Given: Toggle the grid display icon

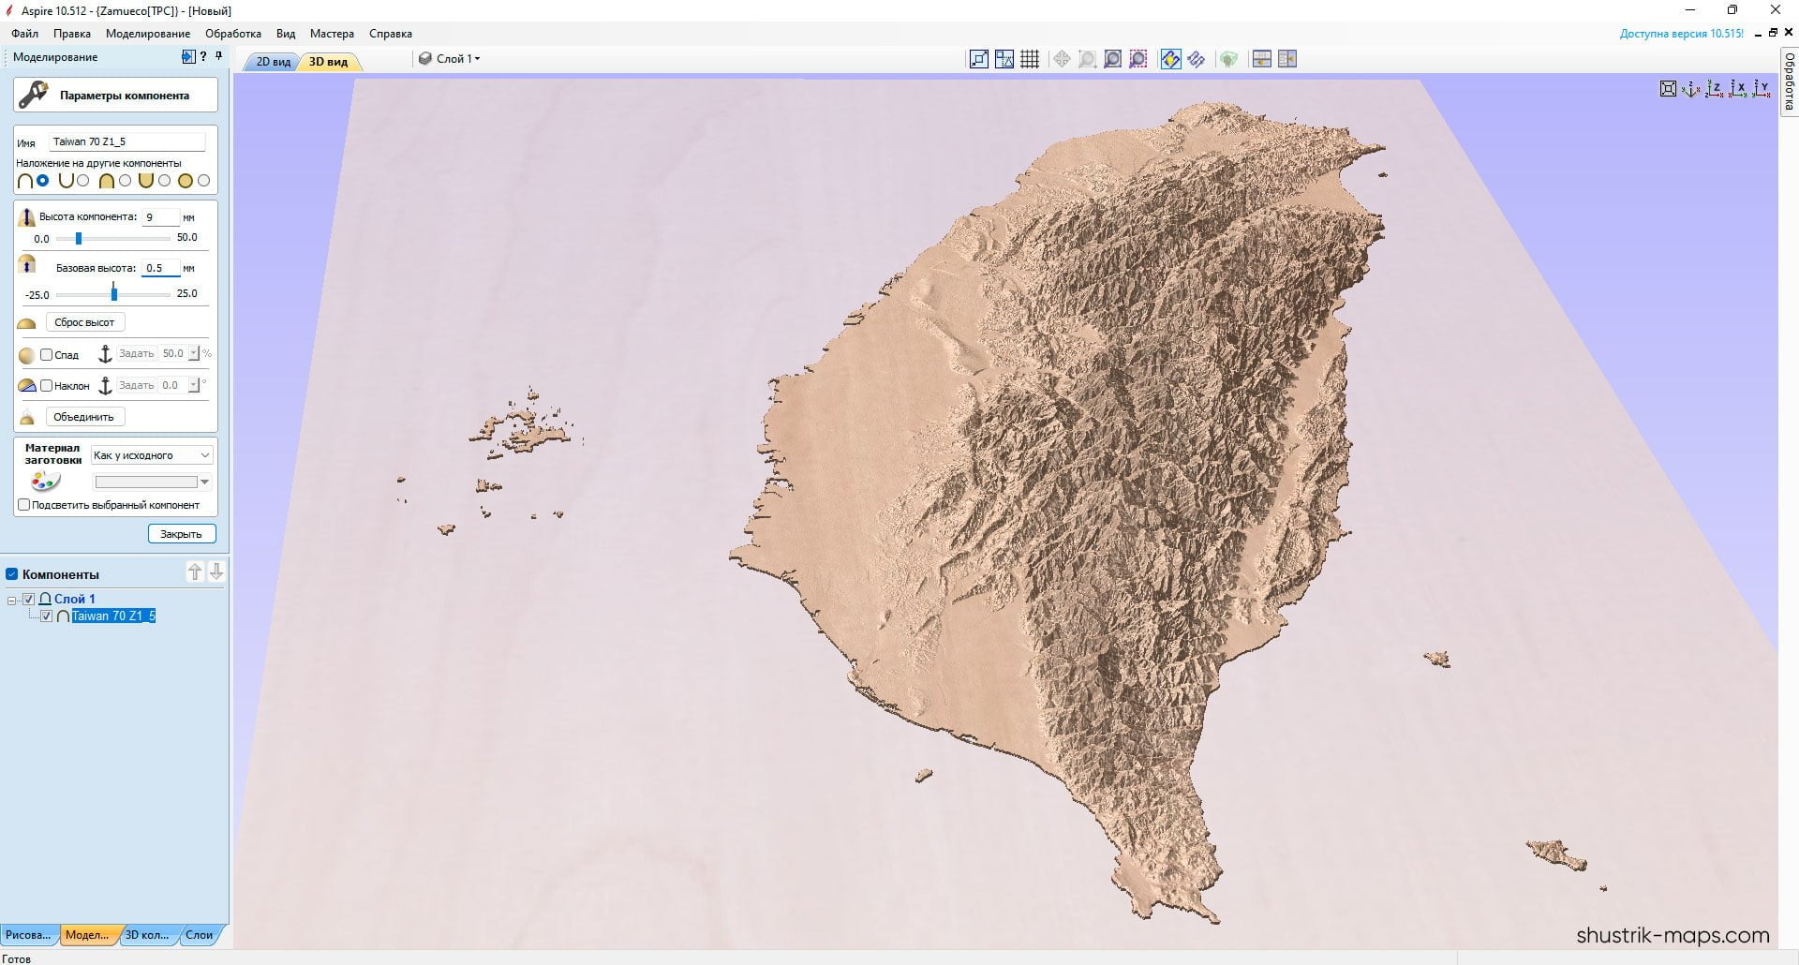Looking at the screenshot, I should click(x=1030, y=59).
